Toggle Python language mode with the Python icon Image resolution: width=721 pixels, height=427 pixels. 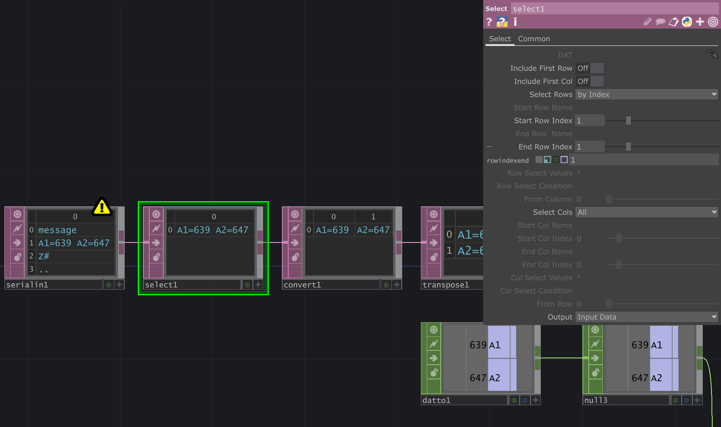pyautogui.click(x=686, y=22)
